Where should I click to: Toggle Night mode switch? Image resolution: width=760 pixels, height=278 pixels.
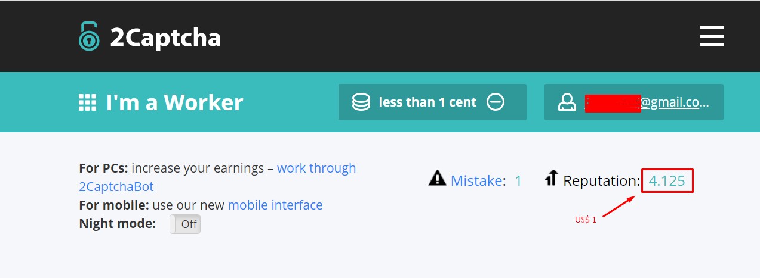[x=185, y=224]
